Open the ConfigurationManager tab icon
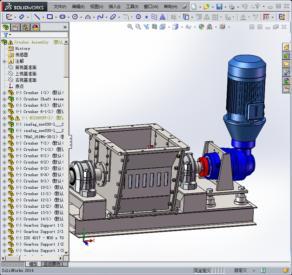The image size is (292, 275). [25, 28]
